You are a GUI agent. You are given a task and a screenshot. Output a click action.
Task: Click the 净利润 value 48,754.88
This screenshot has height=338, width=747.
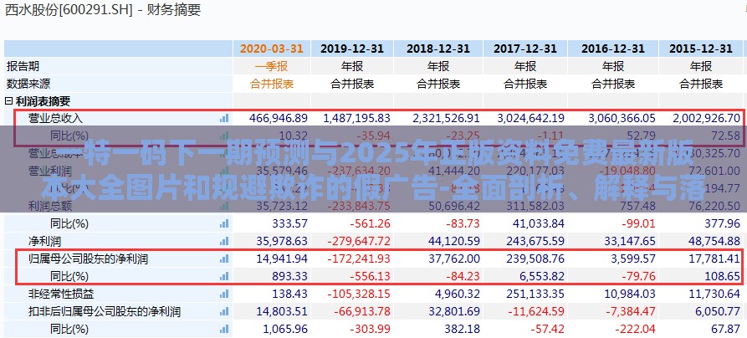point(715,241)
